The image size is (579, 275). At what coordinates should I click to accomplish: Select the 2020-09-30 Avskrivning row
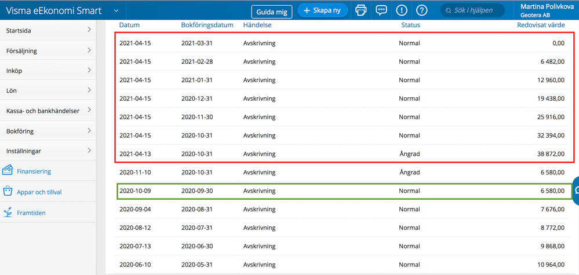coord(344,190)
